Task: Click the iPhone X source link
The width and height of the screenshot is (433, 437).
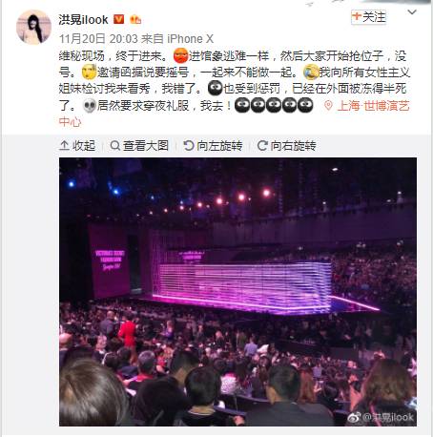Action: point(190,39)
